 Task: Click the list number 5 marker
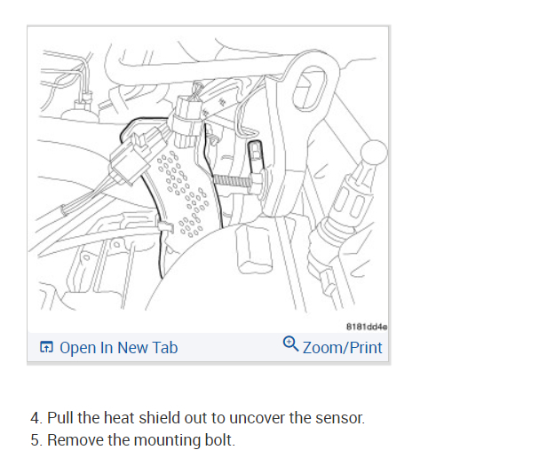click(x=36, y=440)
